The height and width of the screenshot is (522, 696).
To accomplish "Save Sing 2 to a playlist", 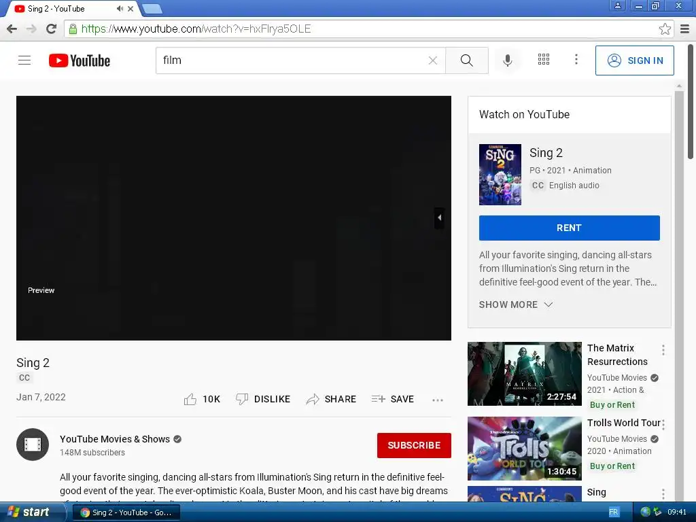I will pos(393,399).
